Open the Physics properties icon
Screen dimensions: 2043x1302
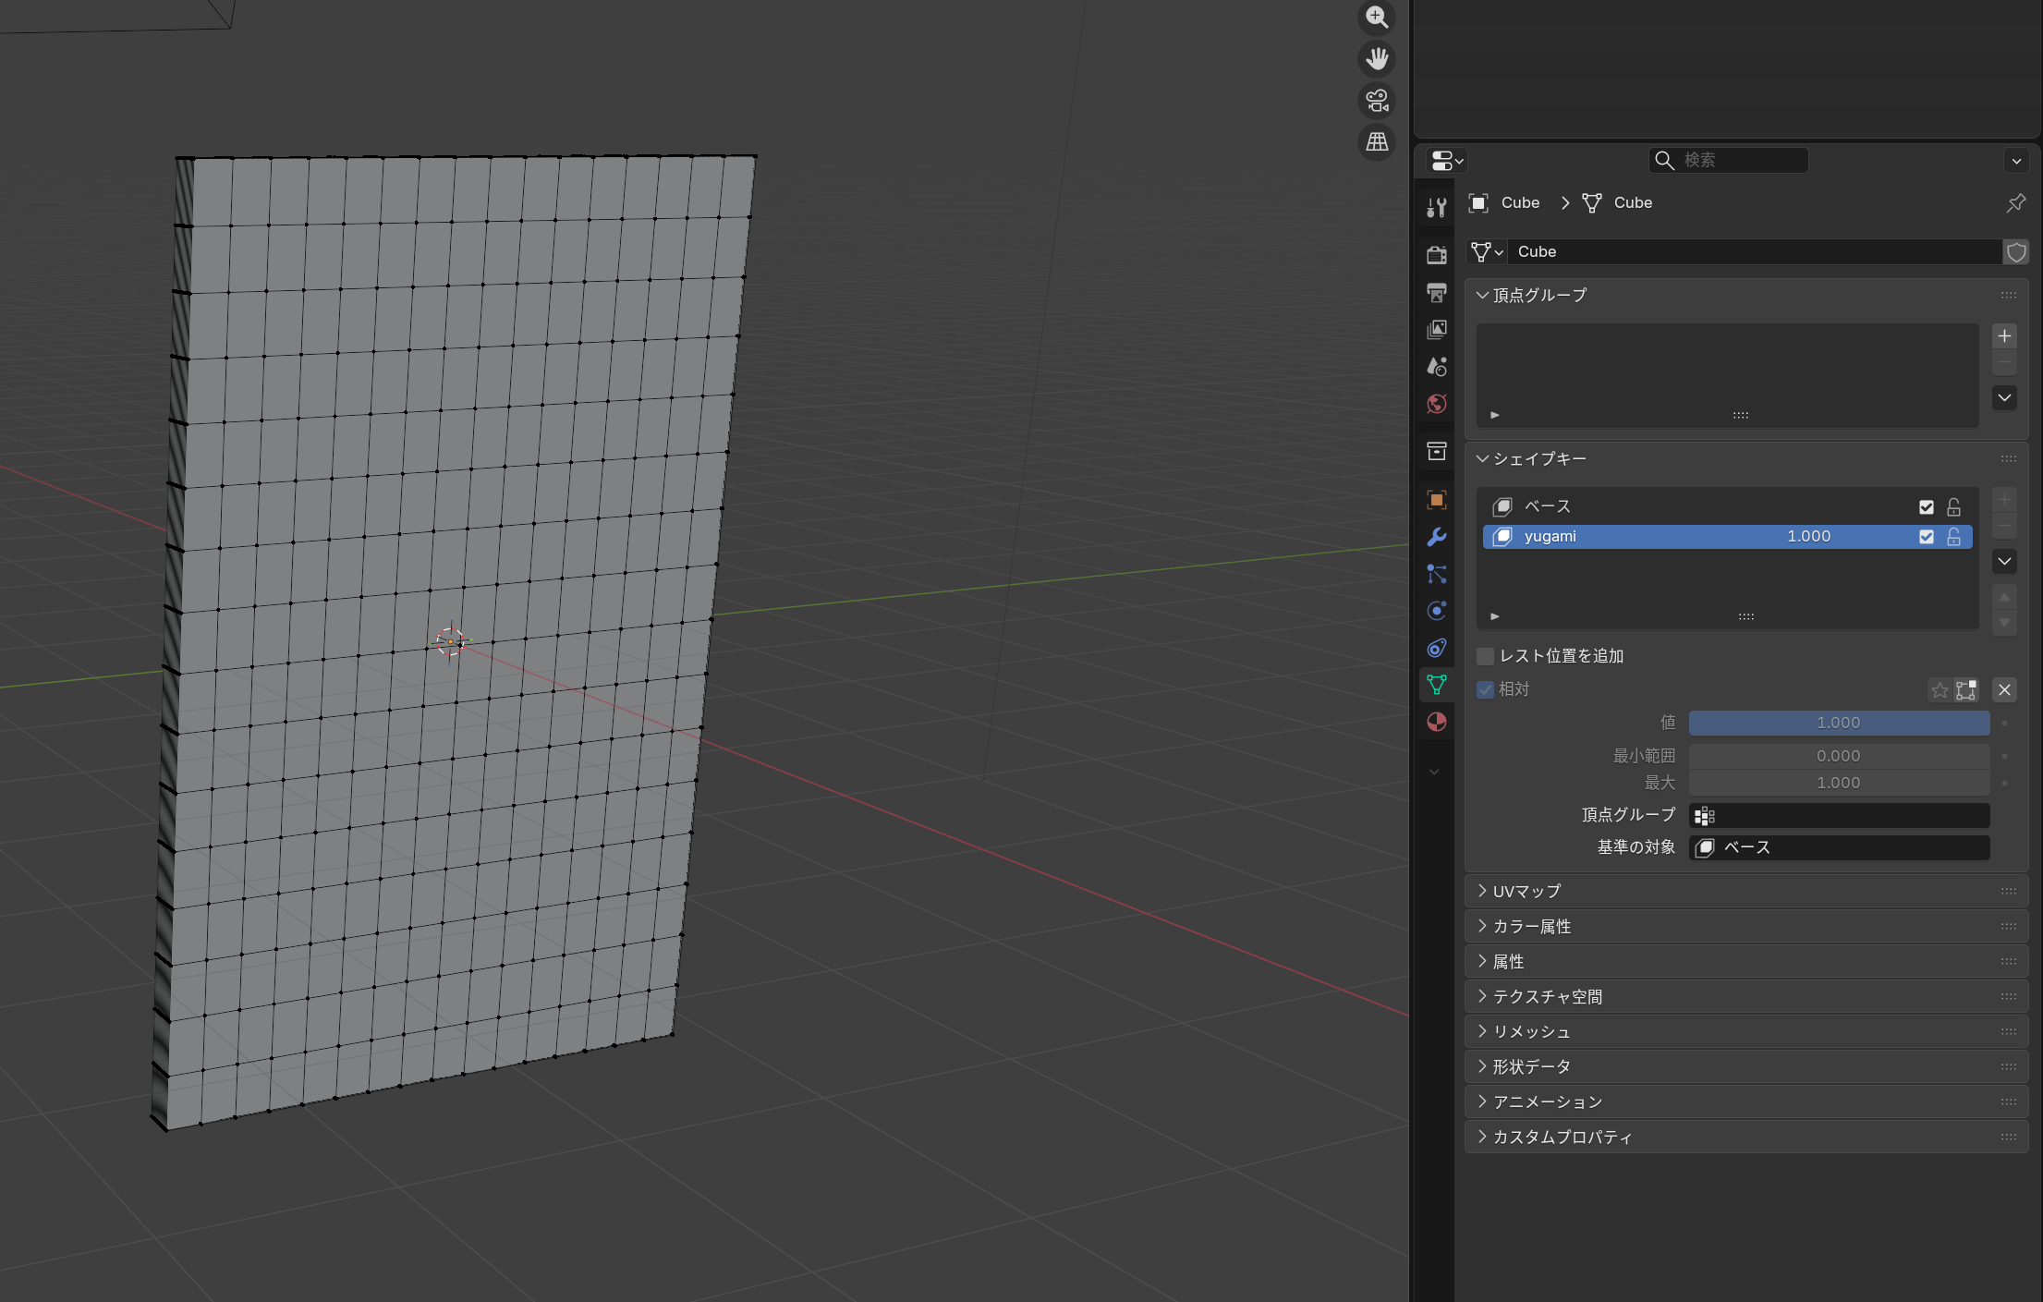click(x=1436, y=611)
